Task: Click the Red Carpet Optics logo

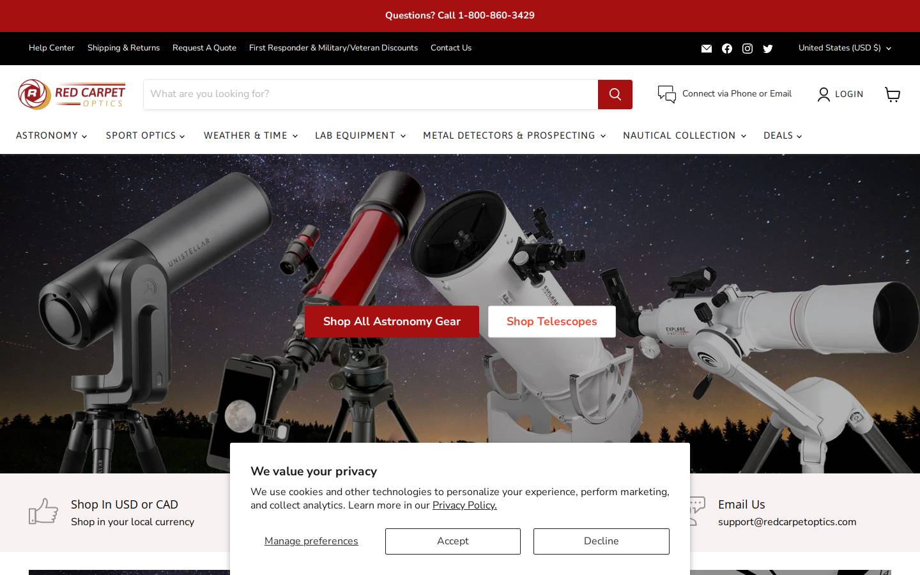Action: click(x=72, y=94)
